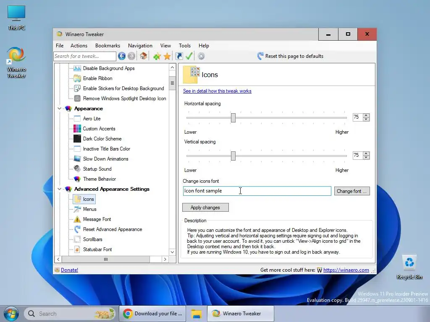Click the Vertical spacing slider thumb

233,156
